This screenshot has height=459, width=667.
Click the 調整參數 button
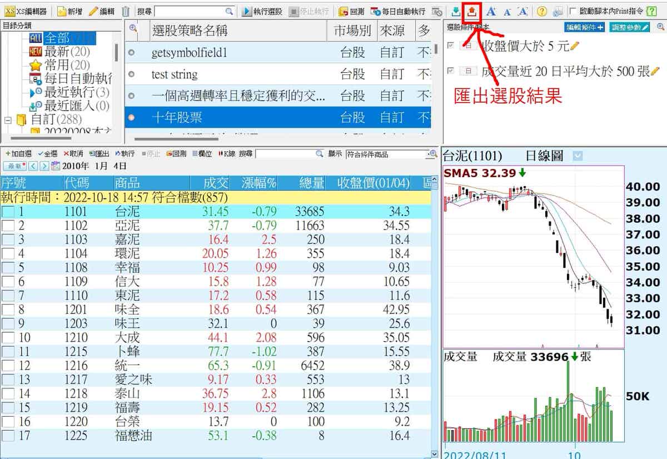click(629, 27)
